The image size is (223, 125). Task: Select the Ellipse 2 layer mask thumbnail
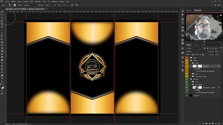[x=200, y=66]
